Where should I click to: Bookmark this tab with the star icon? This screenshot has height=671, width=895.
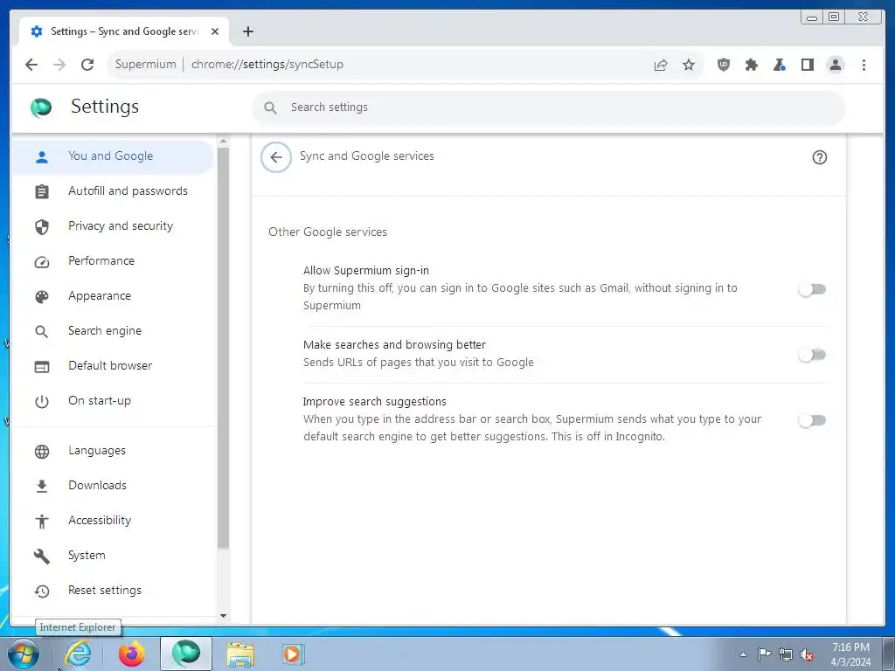pos(689,65)
